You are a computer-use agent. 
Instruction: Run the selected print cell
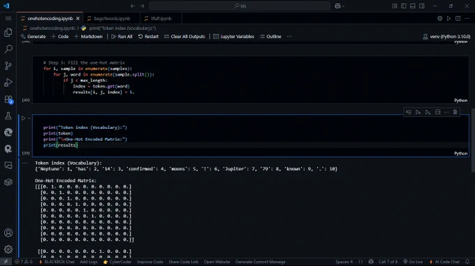click(x=23, y=118)
